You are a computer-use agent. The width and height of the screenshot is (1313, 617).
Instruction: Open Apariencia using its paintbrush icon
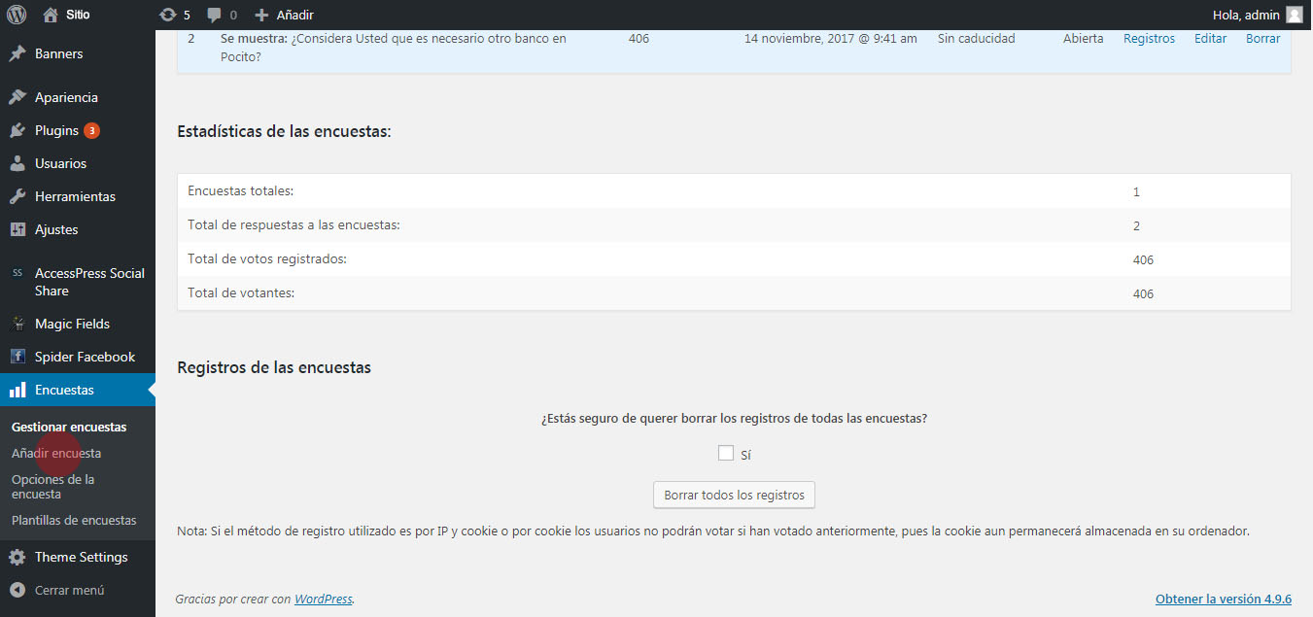coord(16,96)
